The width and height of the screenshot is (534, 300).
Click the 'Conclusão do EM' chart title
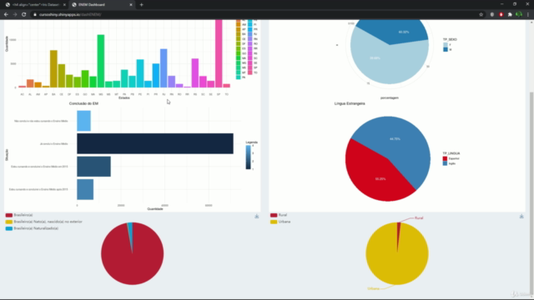tap(83, 103)
